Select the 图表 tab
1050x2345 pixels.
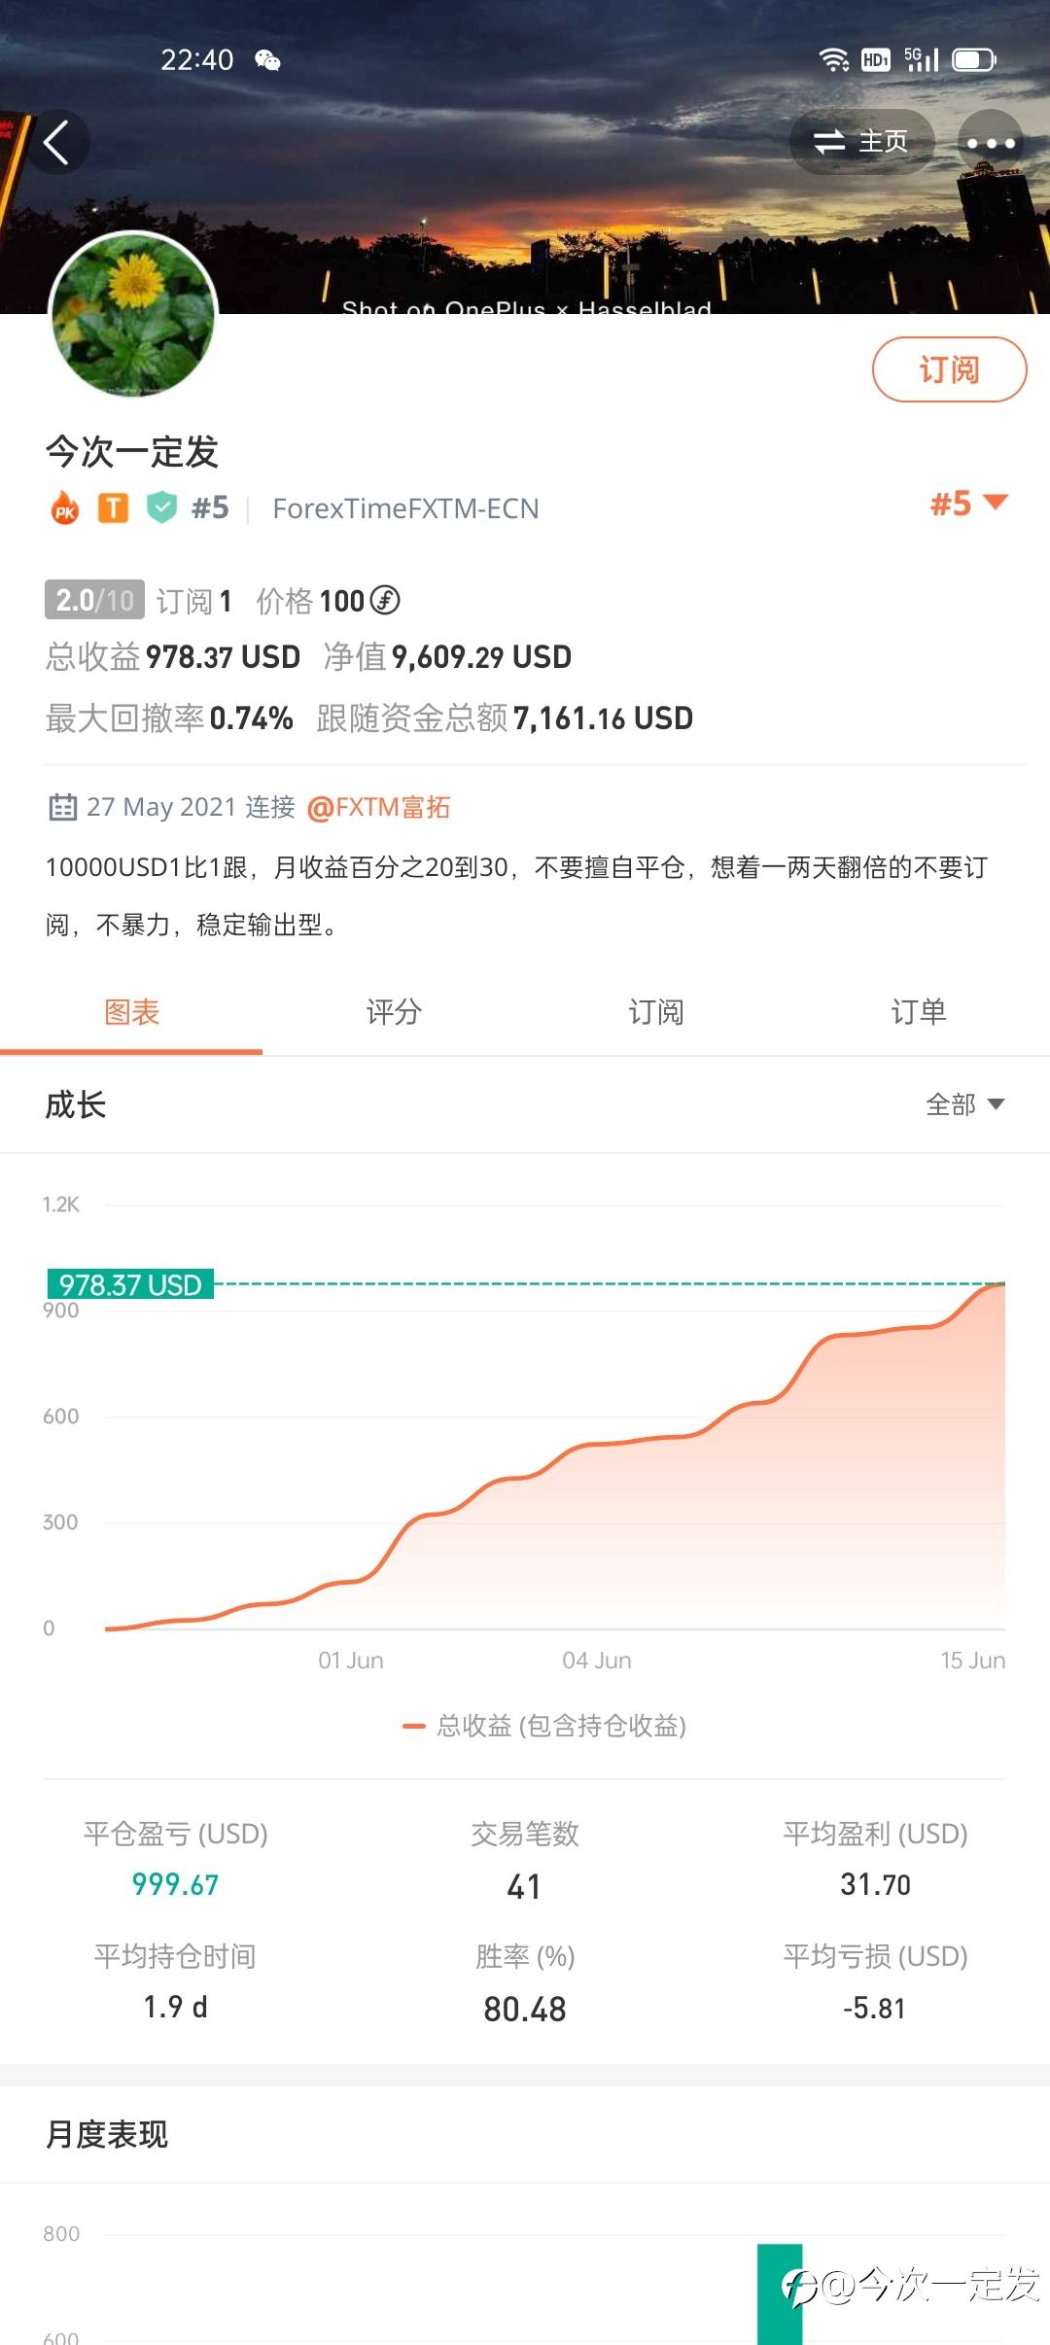[x=131, y=1012]
